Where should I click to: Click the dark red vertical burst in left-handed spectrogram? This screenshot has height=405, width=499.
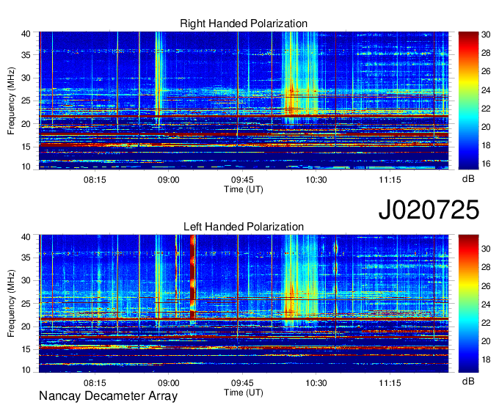(192, 277)
